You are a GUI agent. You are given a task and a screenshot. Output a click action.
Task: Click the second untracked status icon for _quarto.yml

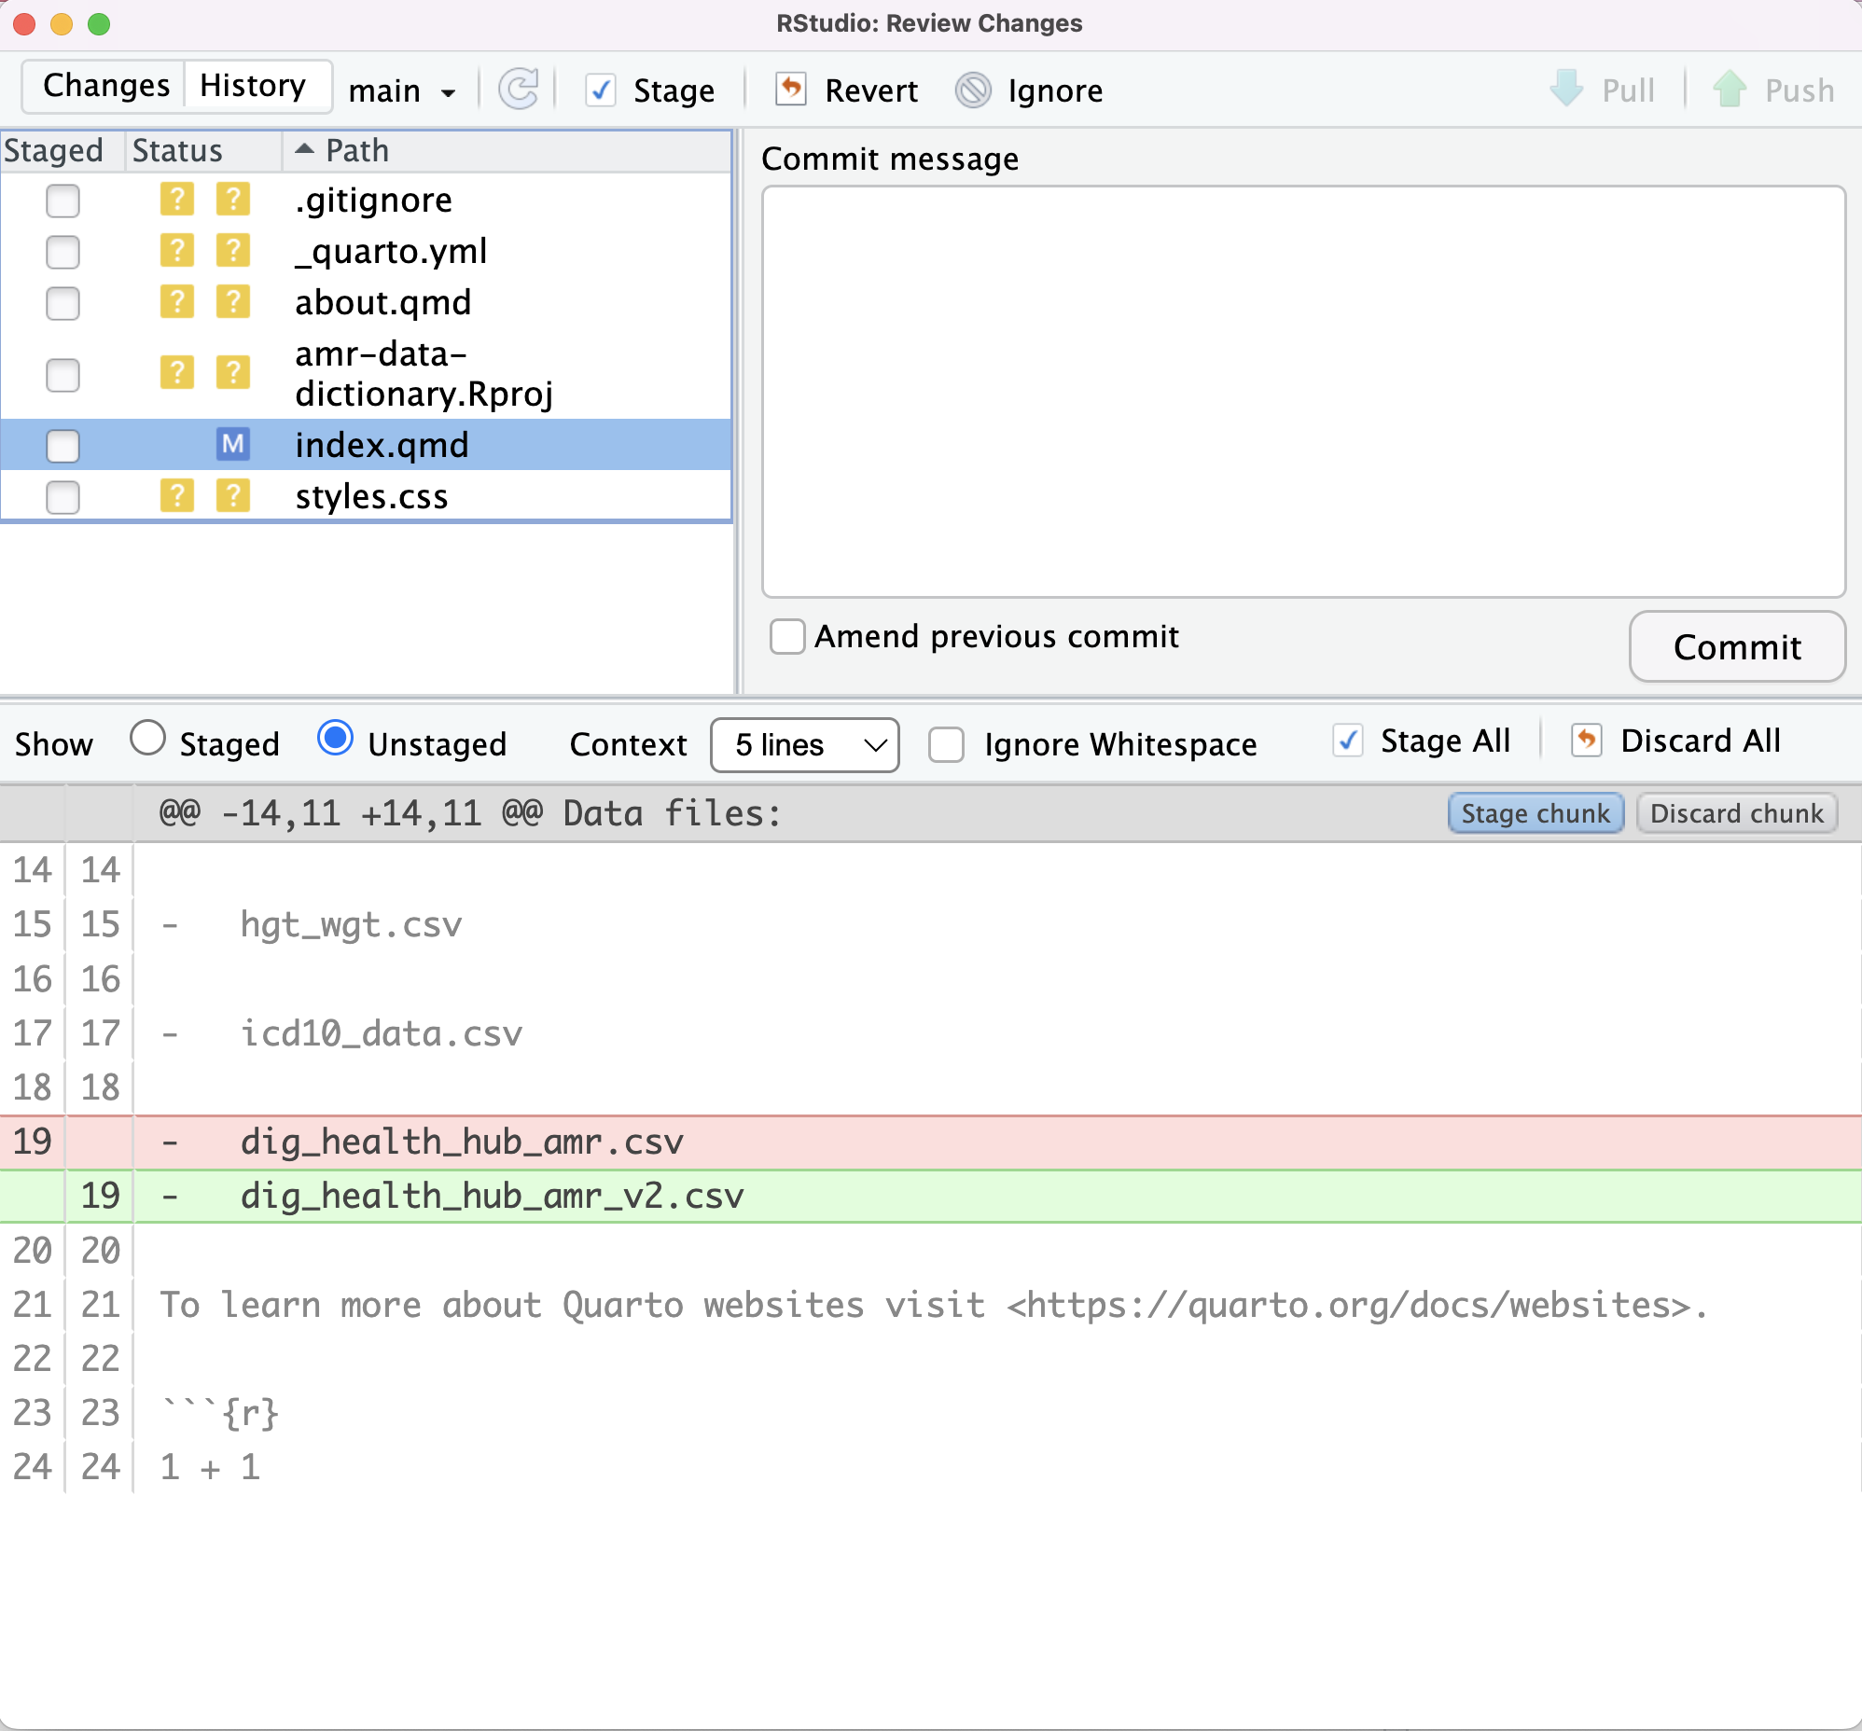(x=233, y=251)
